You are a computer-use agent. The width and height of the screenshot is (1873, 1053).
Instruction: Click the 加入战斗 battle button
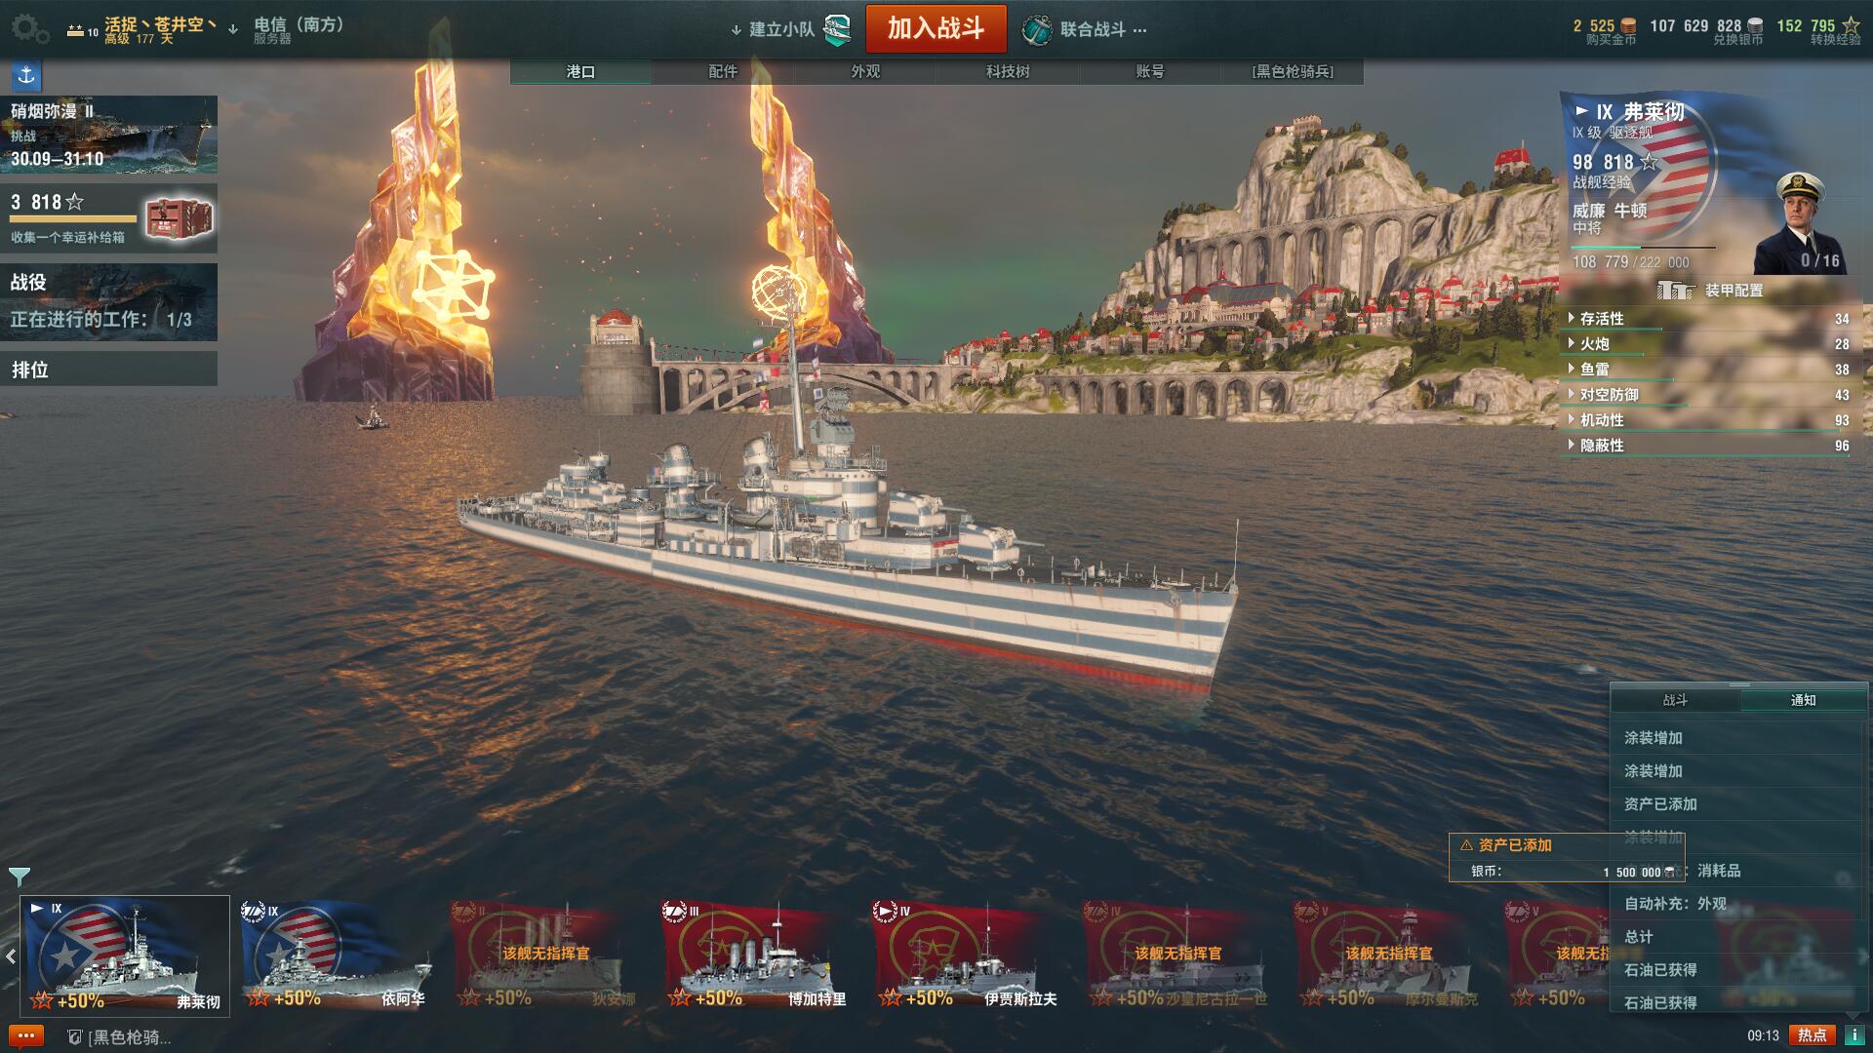click(x=936, y=28)
